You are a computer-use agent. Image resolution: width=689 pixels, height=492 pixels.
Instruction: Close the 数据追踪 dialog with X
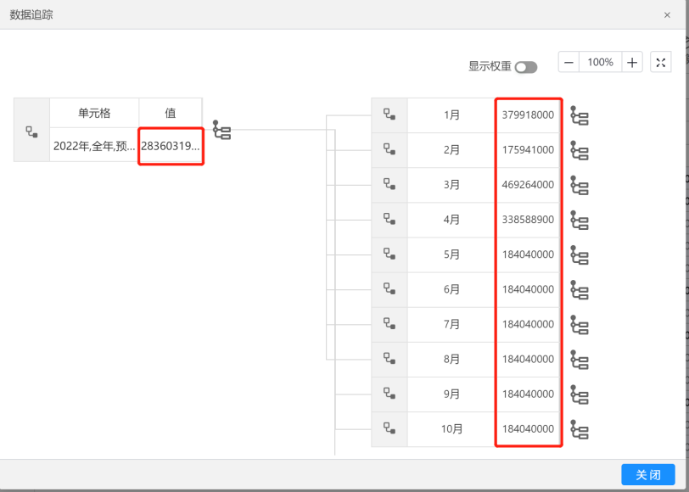(x=667, y=15)
